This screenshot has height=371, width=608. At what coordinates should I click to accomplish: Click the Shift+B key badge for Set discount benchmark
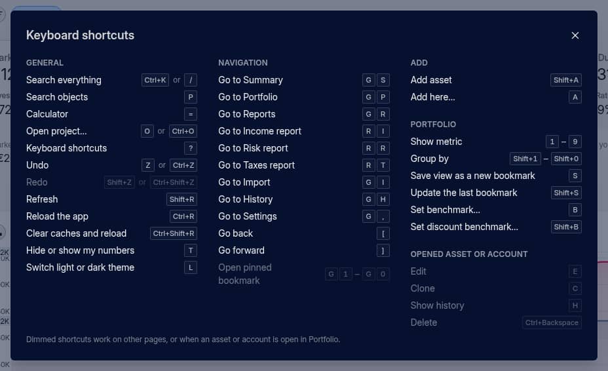[566, 227]
